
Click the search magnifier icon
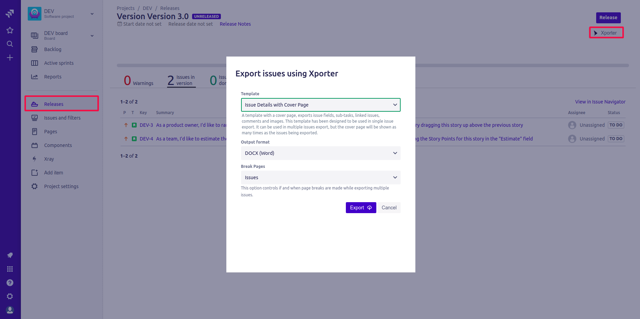tap(10, 44)
